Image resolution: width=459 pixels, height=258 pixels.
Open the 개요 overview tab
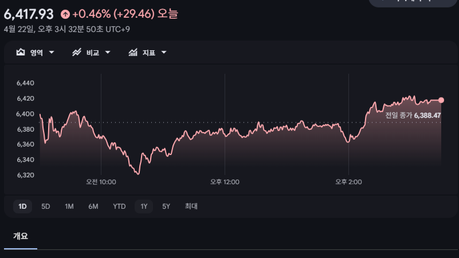[x=21, y=236]
